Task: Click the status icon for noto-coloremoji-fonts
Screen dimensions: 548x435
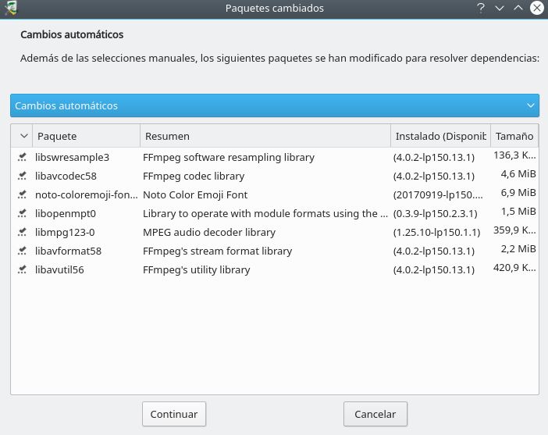Action: tap(22, 194)
